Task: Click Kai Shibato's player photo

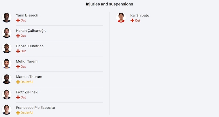Action: pyautogui.click(x=121, y=17)
